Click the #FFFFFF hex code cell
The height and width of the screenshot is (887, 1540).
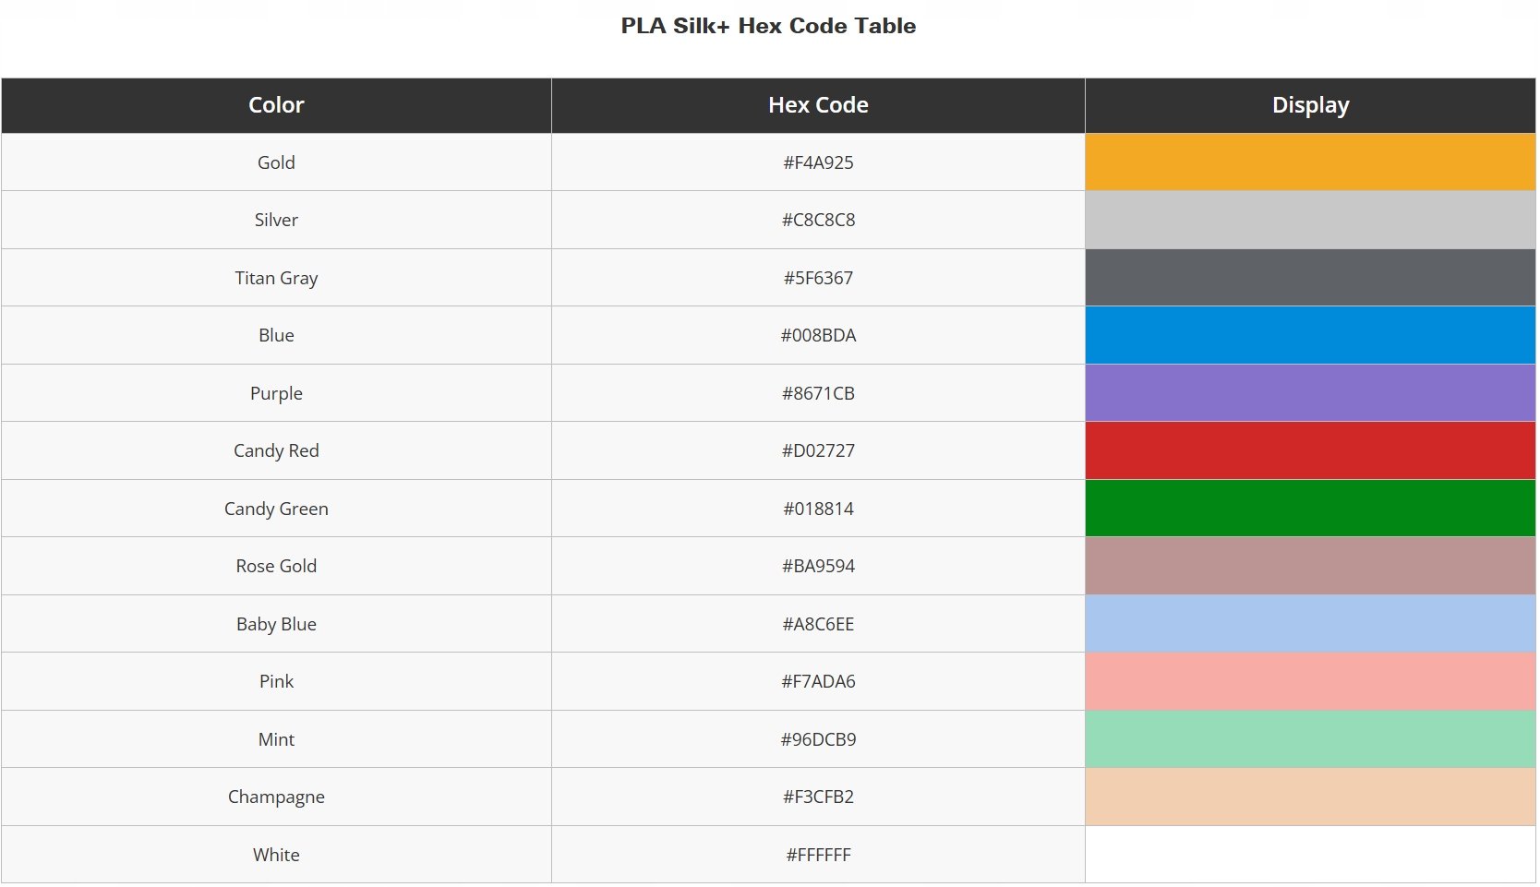tap(818, 855)
